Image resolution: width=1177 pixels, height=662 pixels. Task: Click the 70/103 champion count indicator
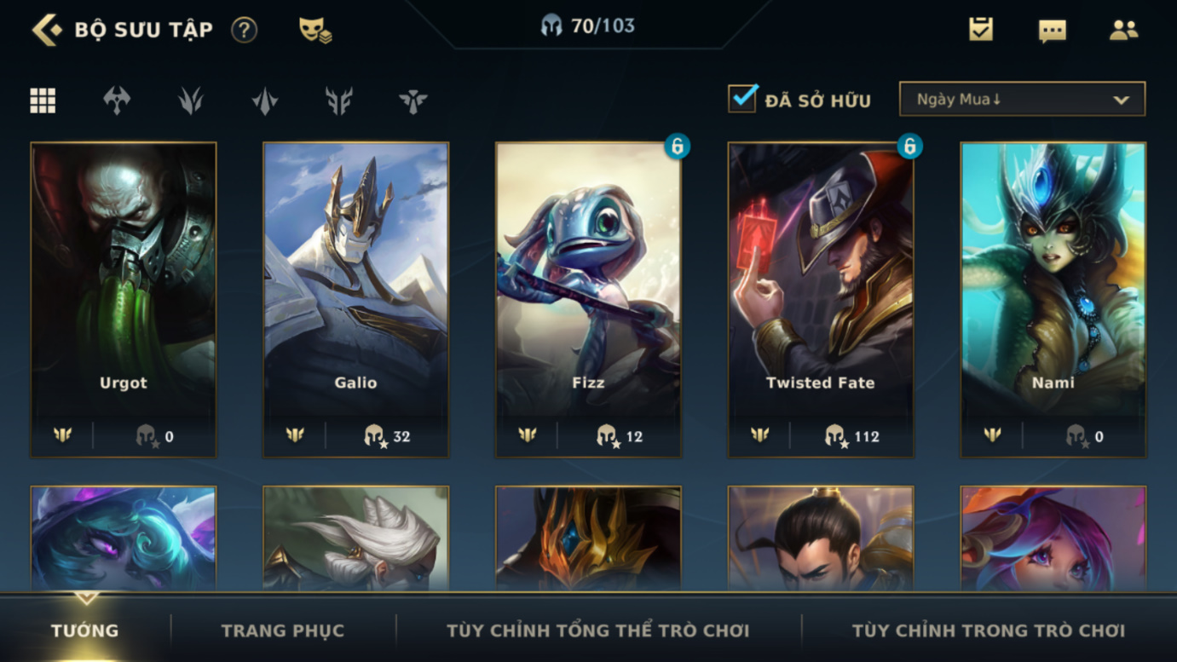click(x=588, y=26)
